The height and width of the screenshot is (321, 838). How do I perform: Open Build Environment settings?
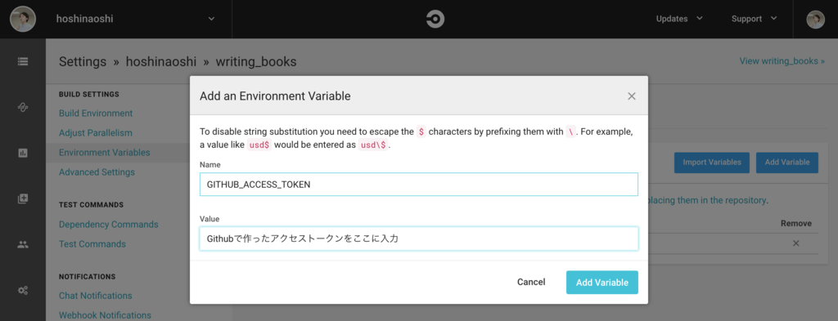coord(96,113)
